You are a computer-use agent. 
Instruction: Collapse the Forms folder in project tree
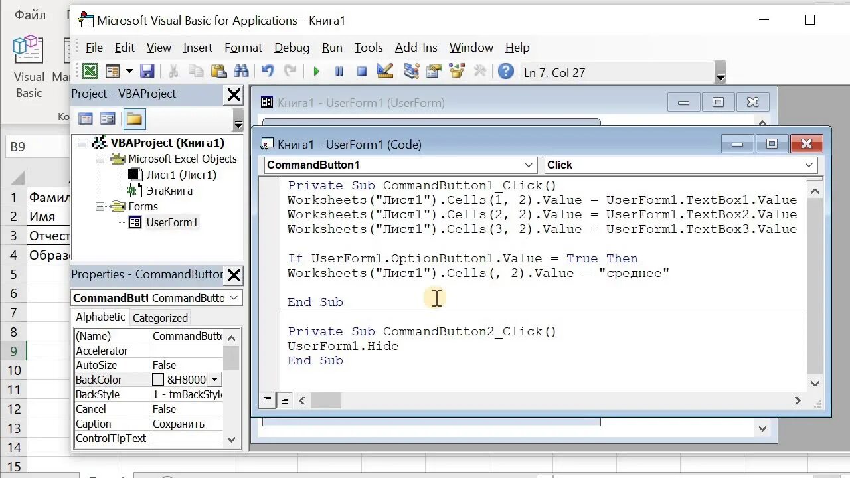click(x=100, y=206)
